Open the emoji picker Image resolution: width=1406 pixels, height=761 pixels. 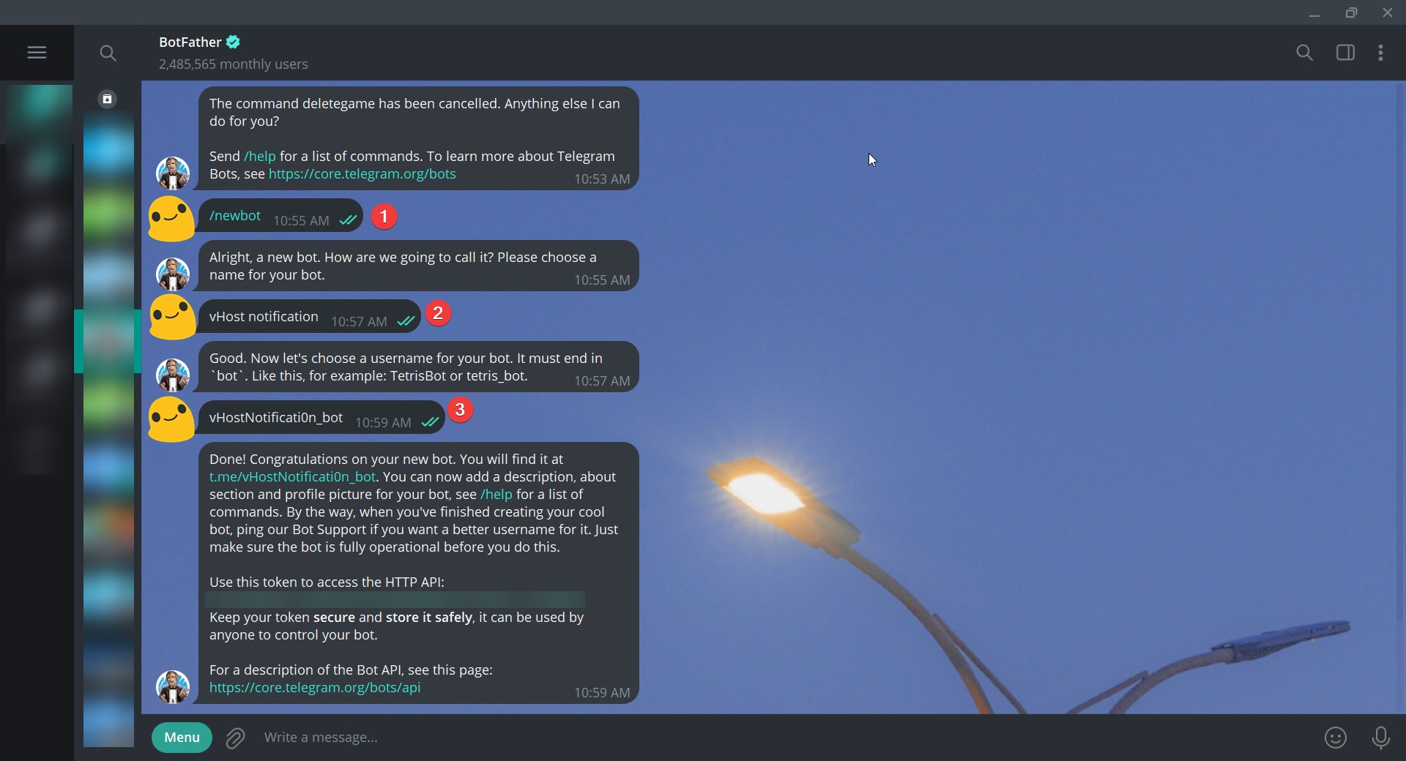pyautogui.click(x=1336, y=738)
